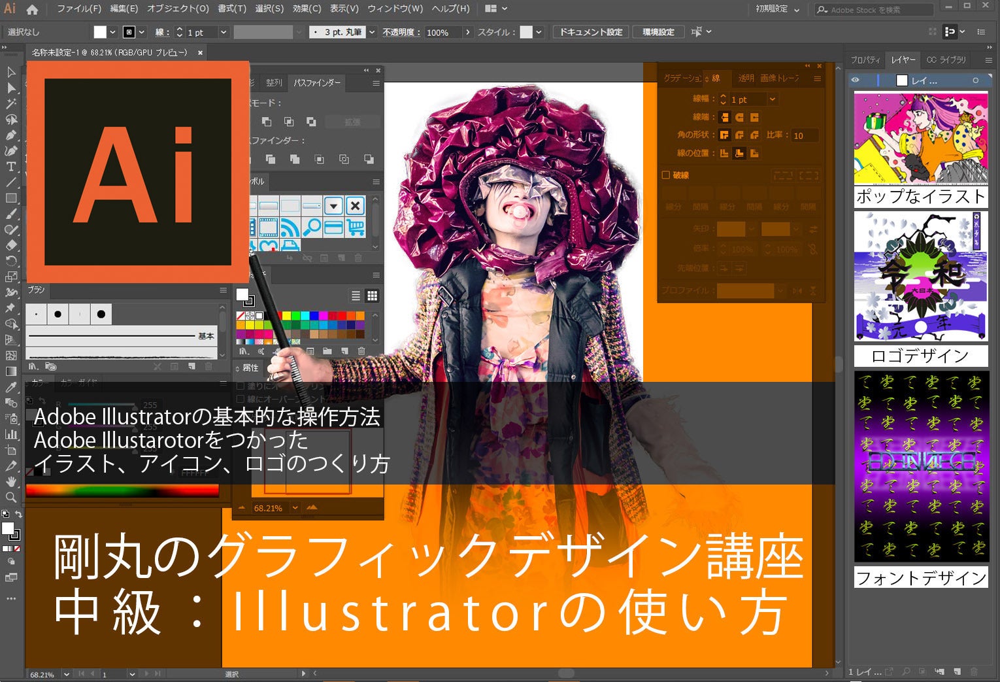The width and height of the screenshot is (1000, 682).
Task: Open the graphic style dropdown
Action: (539, 32)
